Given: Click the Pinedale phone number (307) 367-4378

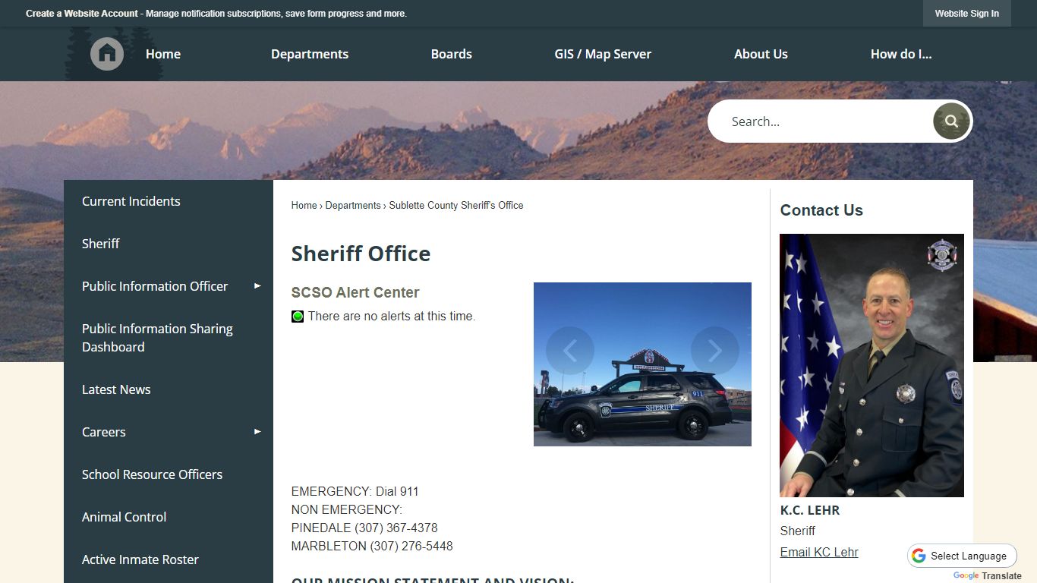Looking at the screenshot, I should coord(396,528).
